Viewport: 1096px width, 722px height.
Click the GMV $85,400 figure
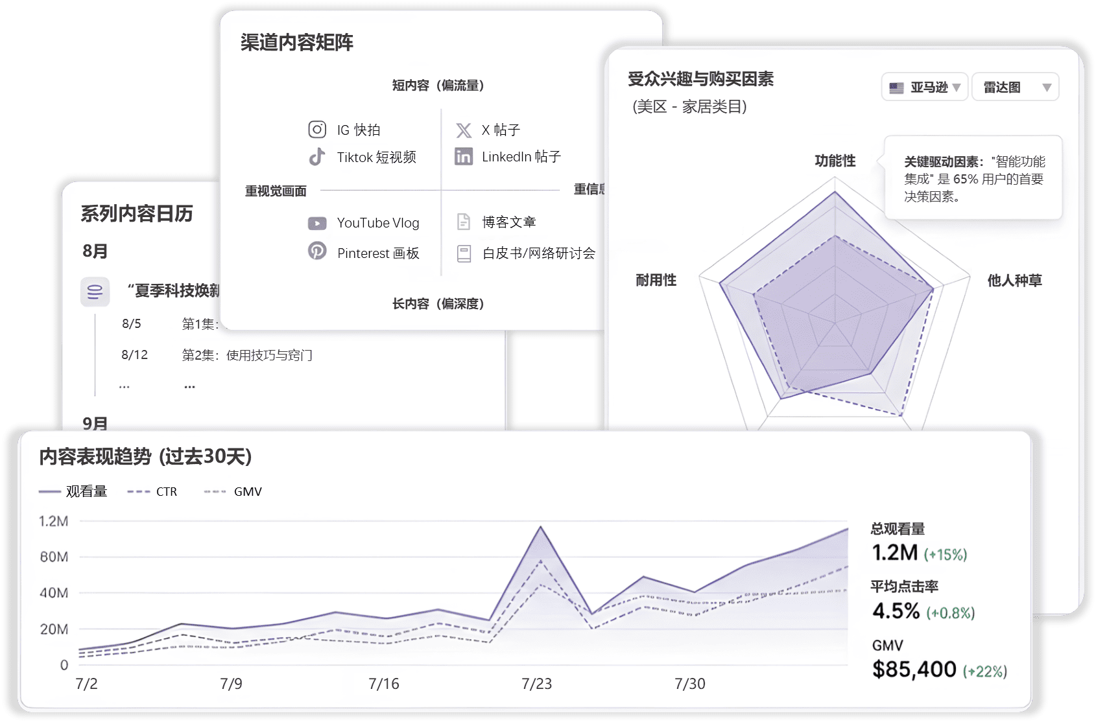coord(914,669)
